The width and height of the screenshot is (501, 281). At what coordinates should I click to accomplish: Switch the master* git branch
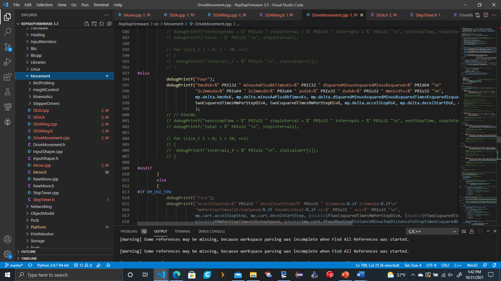[x=14, y=265]
